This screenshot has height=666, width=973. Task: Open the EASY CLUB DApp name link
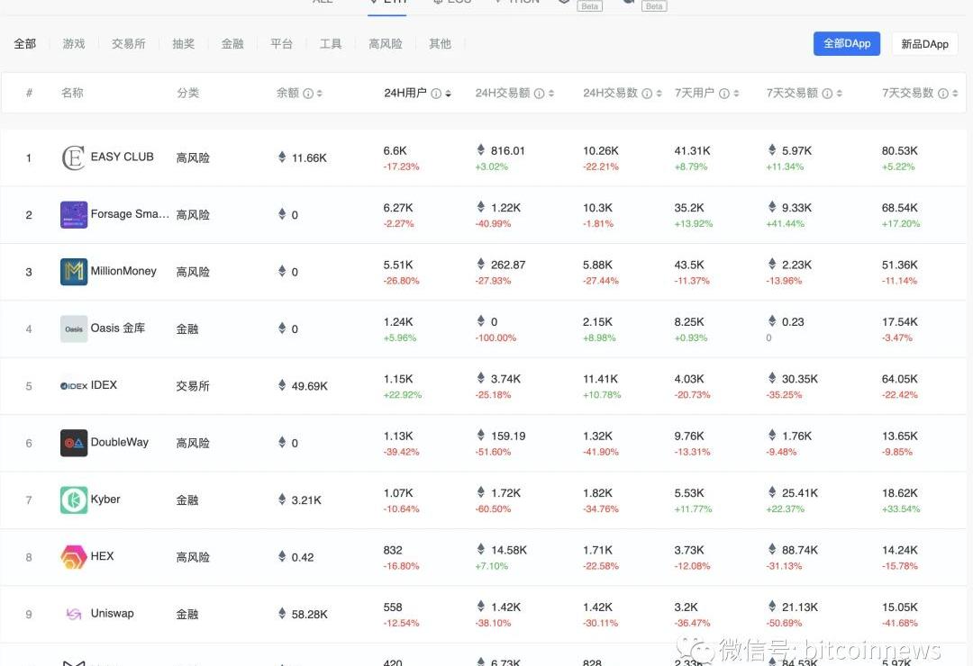(x=123, y=157)
